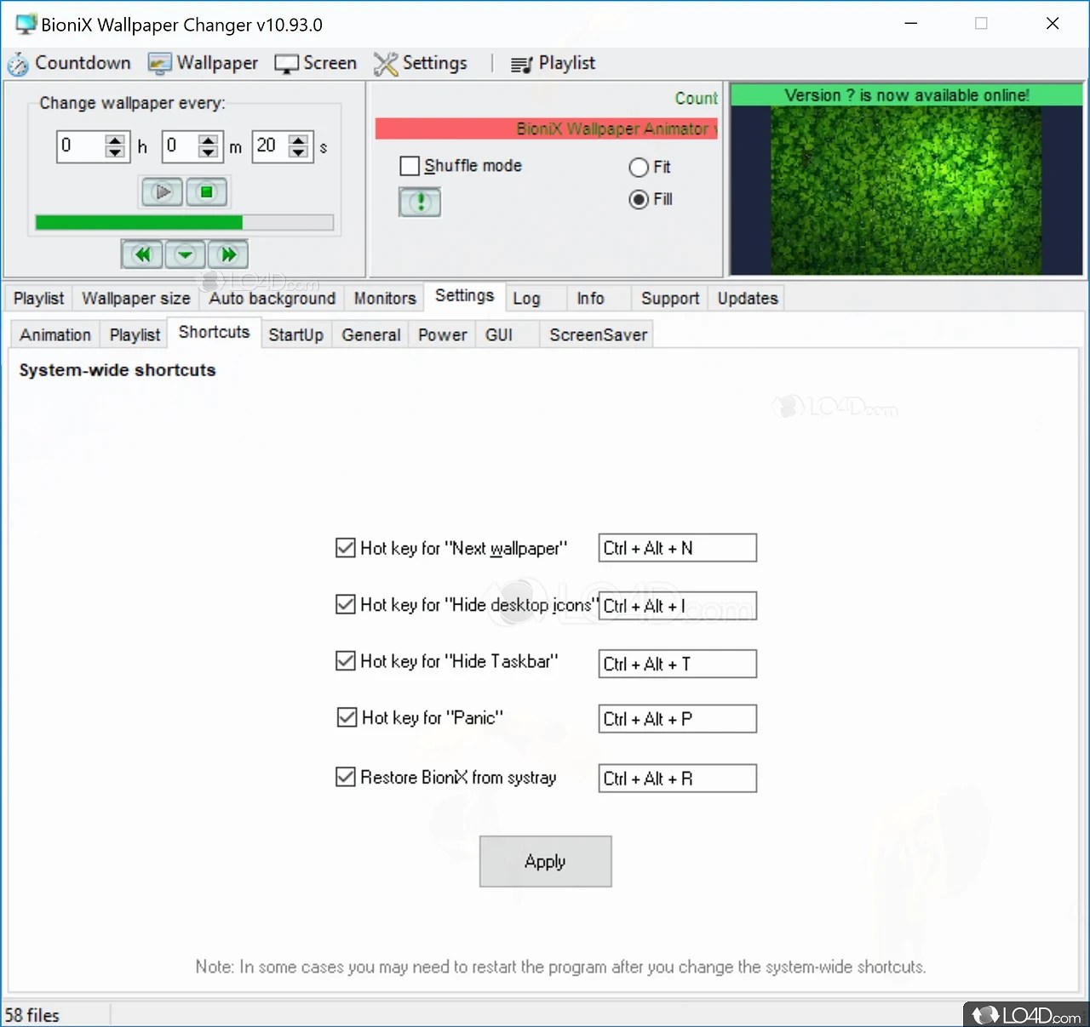The width and height of the screenshot is (1090, 1027).
Task: Uncheck Hot key for "Panic"
Action: (347, 717)
